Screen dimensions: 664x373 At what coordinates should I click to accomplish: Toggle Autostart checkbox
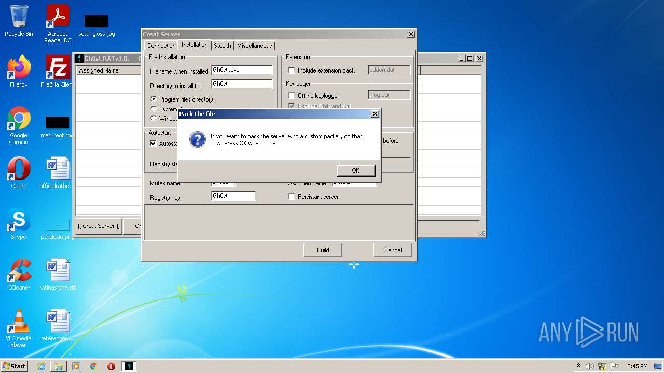(x=153, y=144)
